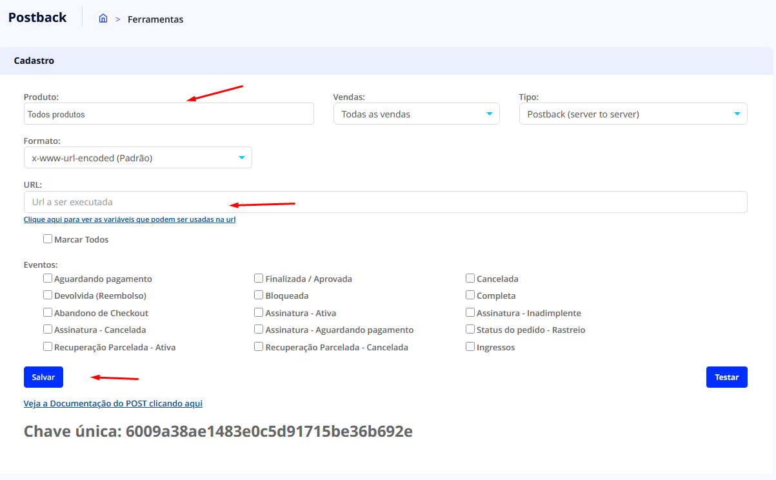Image resolution: width=776 pixels, height=480 pixels.
Task: Check the Abandono de Checkout event
Action: coord(48,312)
